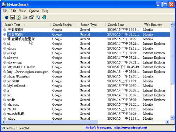
Task: Click the Exit toolbar icon
Action: (x=44, y=18)
